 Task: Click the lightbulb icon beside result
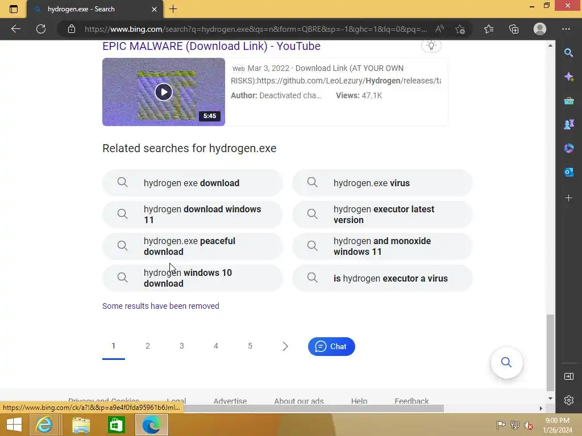[431, 45]
